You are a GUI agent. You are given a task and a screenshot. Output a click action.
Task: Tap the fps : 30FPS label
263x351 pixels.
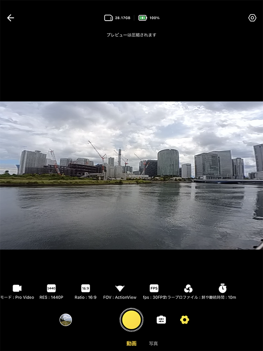pyautogui.click(x=154, y=297)
